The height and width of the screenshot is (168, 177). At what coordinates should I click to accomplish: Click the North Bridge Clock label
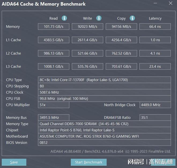click(120, 105)
